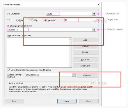Toggle Make Unconstrained Variables Non-Negative checkbox
Viewport: 128px width, 108px height.
9,70
